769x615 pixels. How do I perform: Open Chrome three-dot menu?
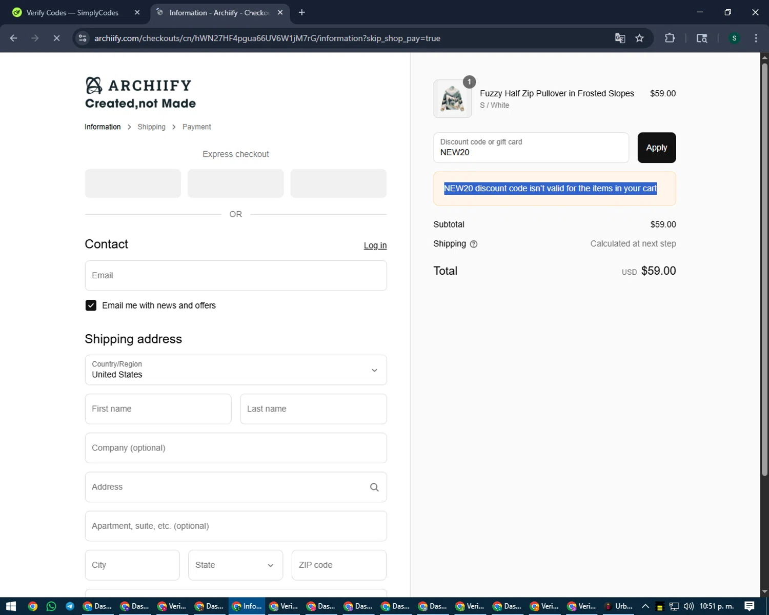[756, 38]
